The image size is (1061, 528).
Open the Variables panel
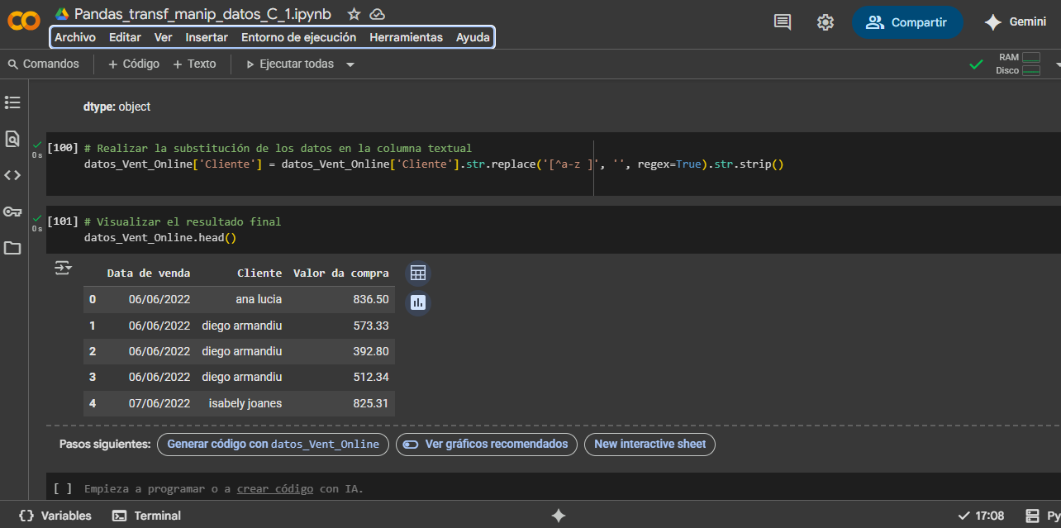coord(55,516)
